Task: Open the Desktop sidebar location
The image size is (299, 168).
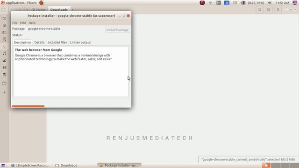Action: 4,33
